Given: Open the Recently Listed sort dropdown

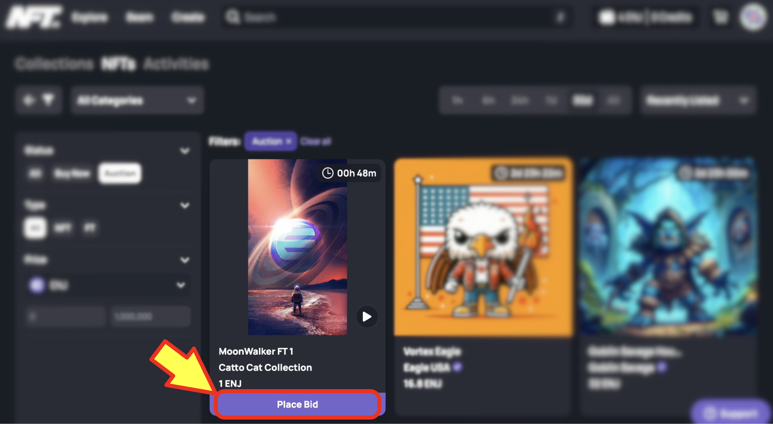Looking at the screenshot, I should [x=697, y=100].
